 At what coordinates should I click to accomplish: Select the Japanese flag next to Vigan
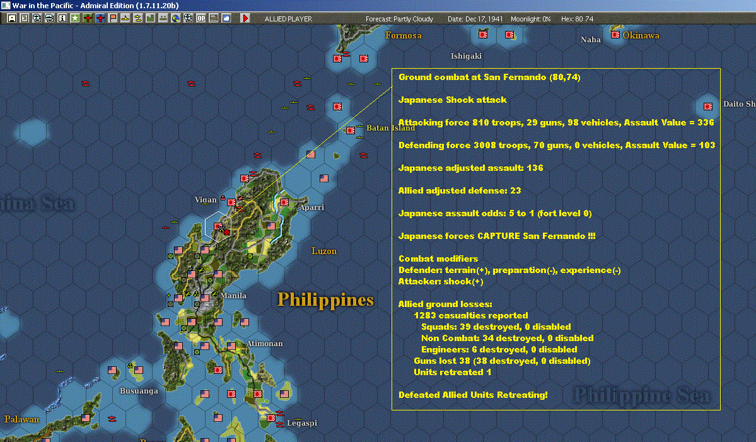click(x=231, y=202)
